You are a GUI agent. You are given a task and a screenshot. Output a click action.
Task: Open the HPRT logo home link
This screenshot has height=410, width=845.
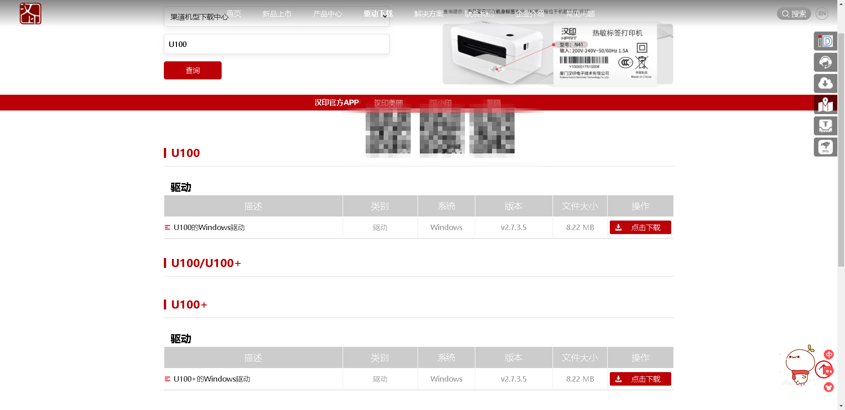tap(30, 14)
